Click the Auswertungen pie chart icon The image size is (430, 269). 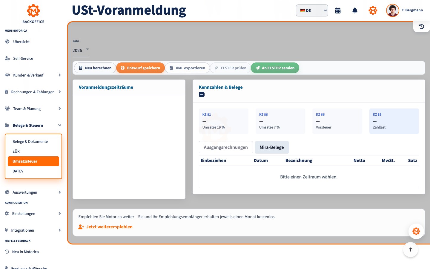[x=7, y=192]
